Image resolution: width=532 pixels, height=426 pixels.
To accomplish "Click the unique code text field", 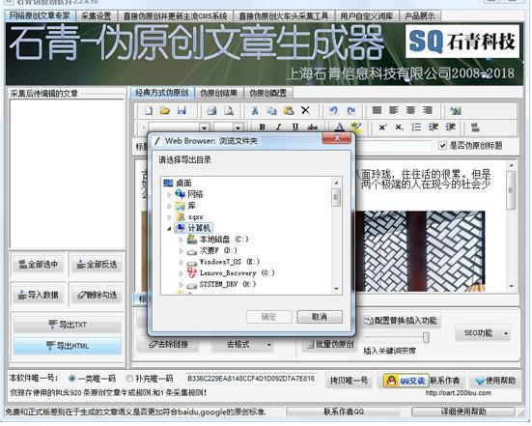I will click(251, 379).
